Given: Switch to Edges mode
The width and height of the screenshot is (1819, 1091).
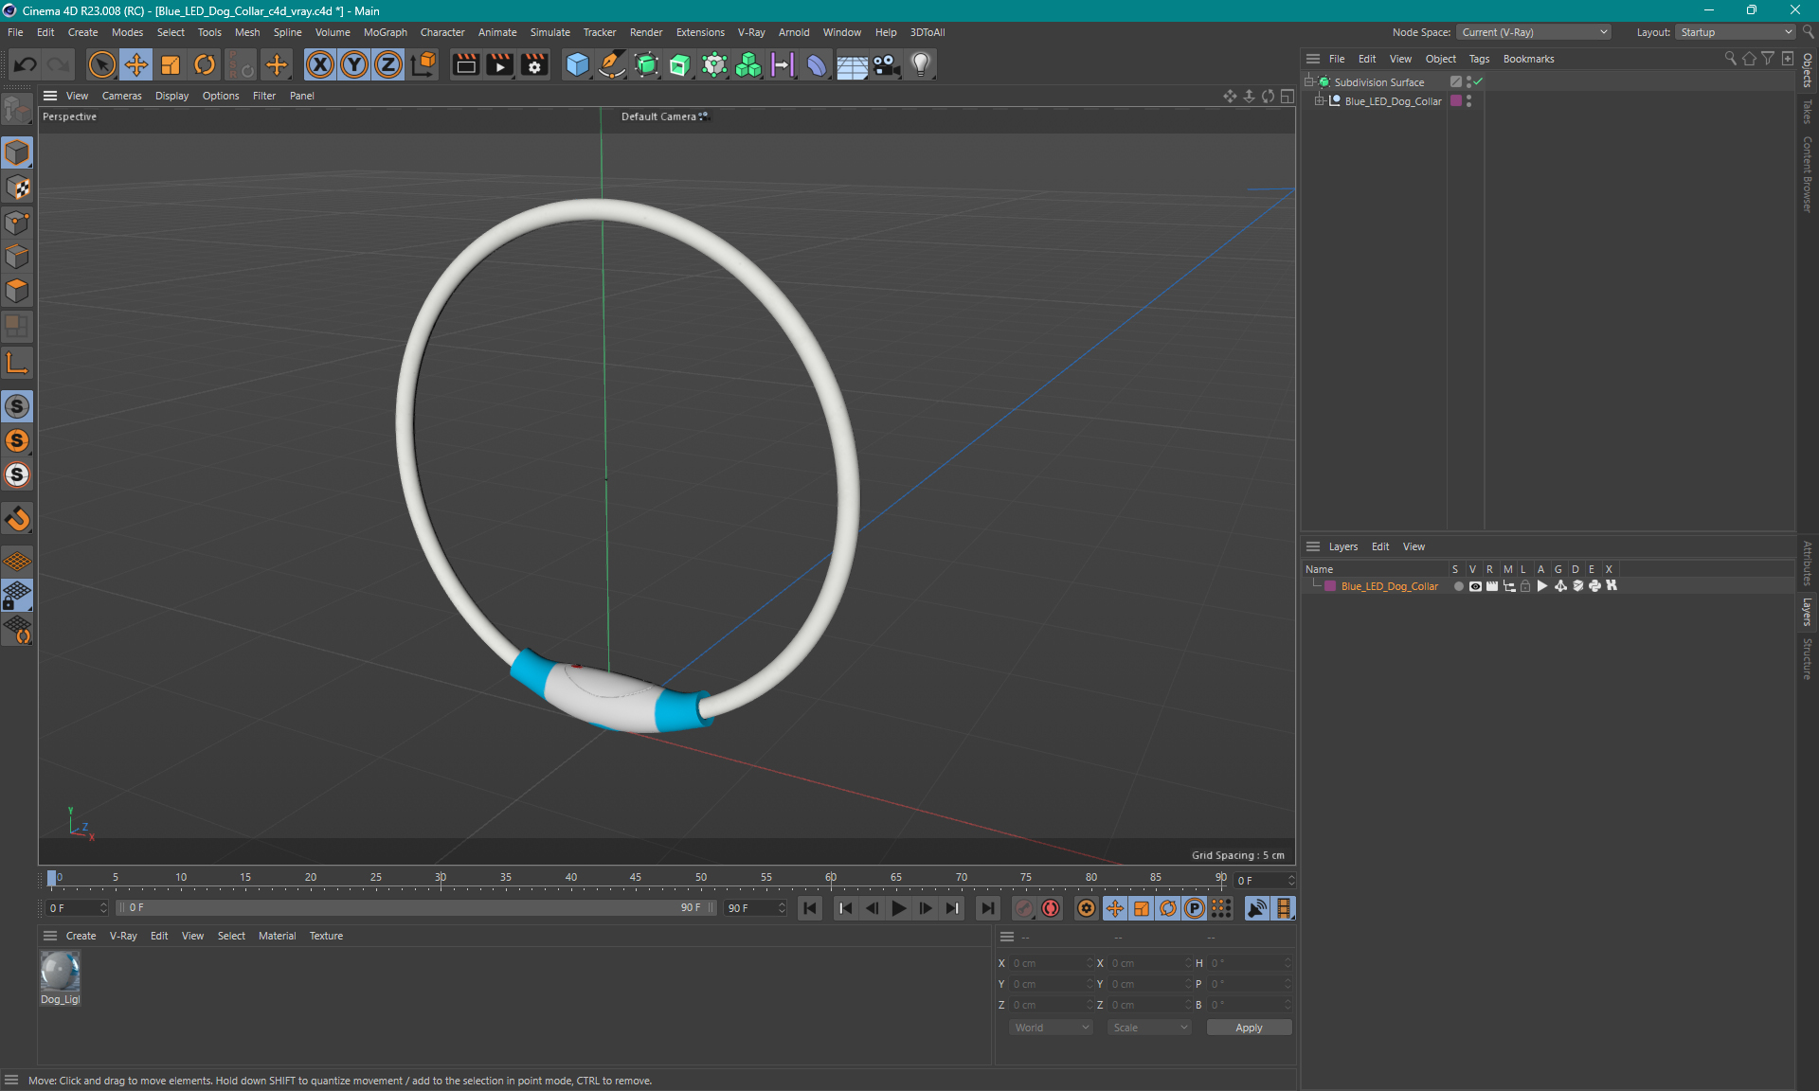Looking at the screenshot, I should tap(17, 257).
